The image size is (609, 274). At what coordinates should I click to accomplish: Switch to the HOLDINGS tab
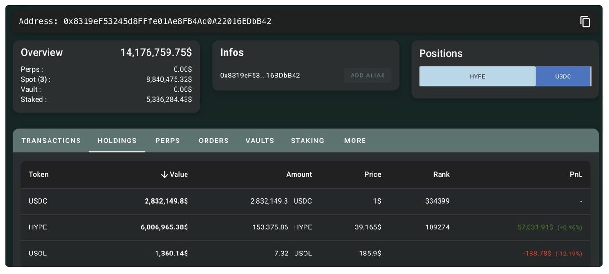117,141
